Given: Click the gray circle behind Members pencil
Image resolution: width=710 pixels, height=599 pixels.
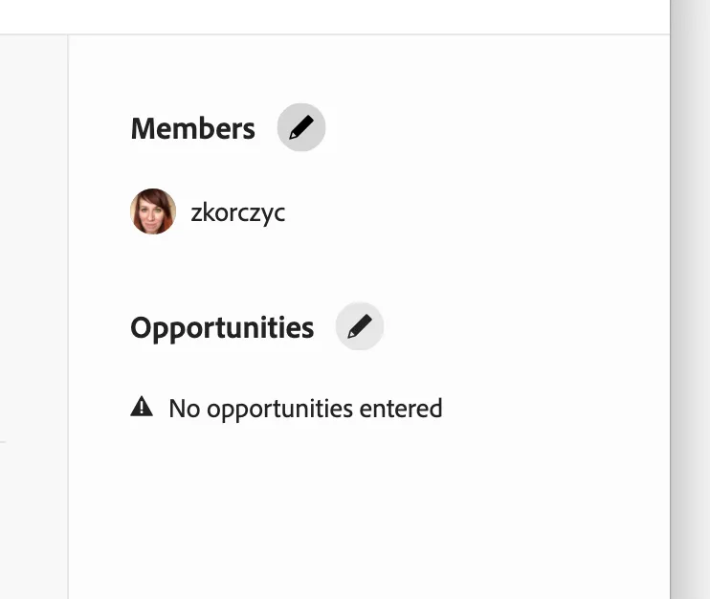Looking at the screenshot, I should [301, 127].
